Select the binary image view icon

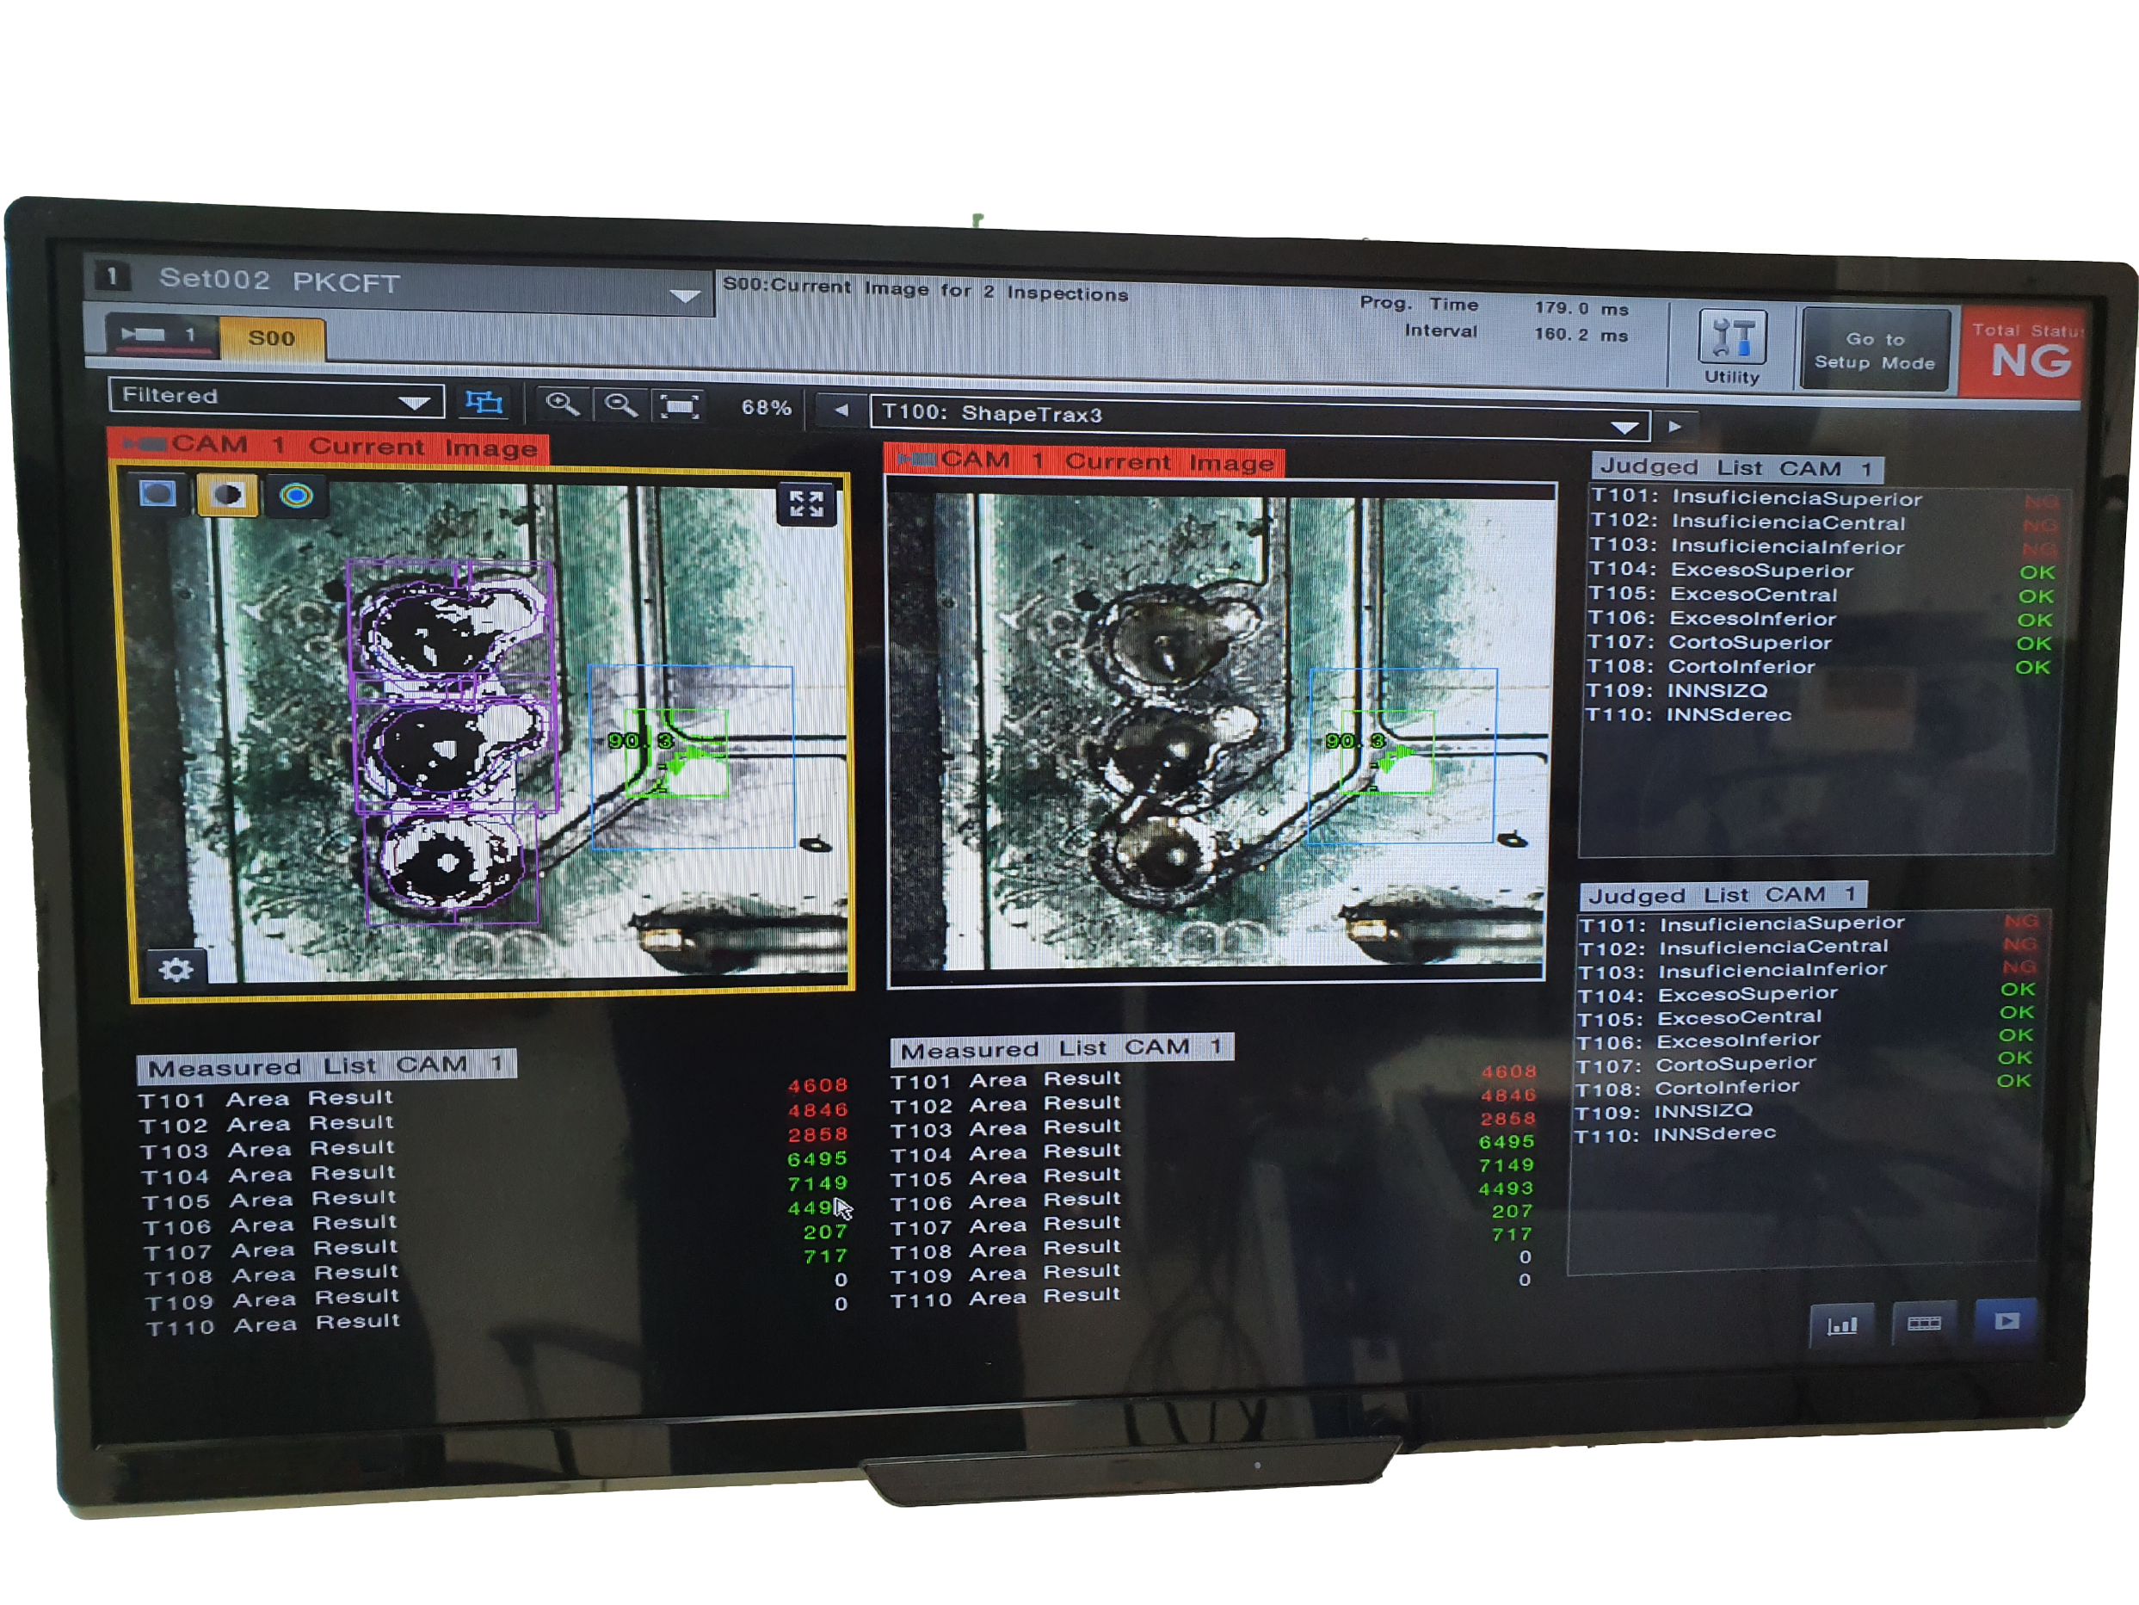(227, 496)
